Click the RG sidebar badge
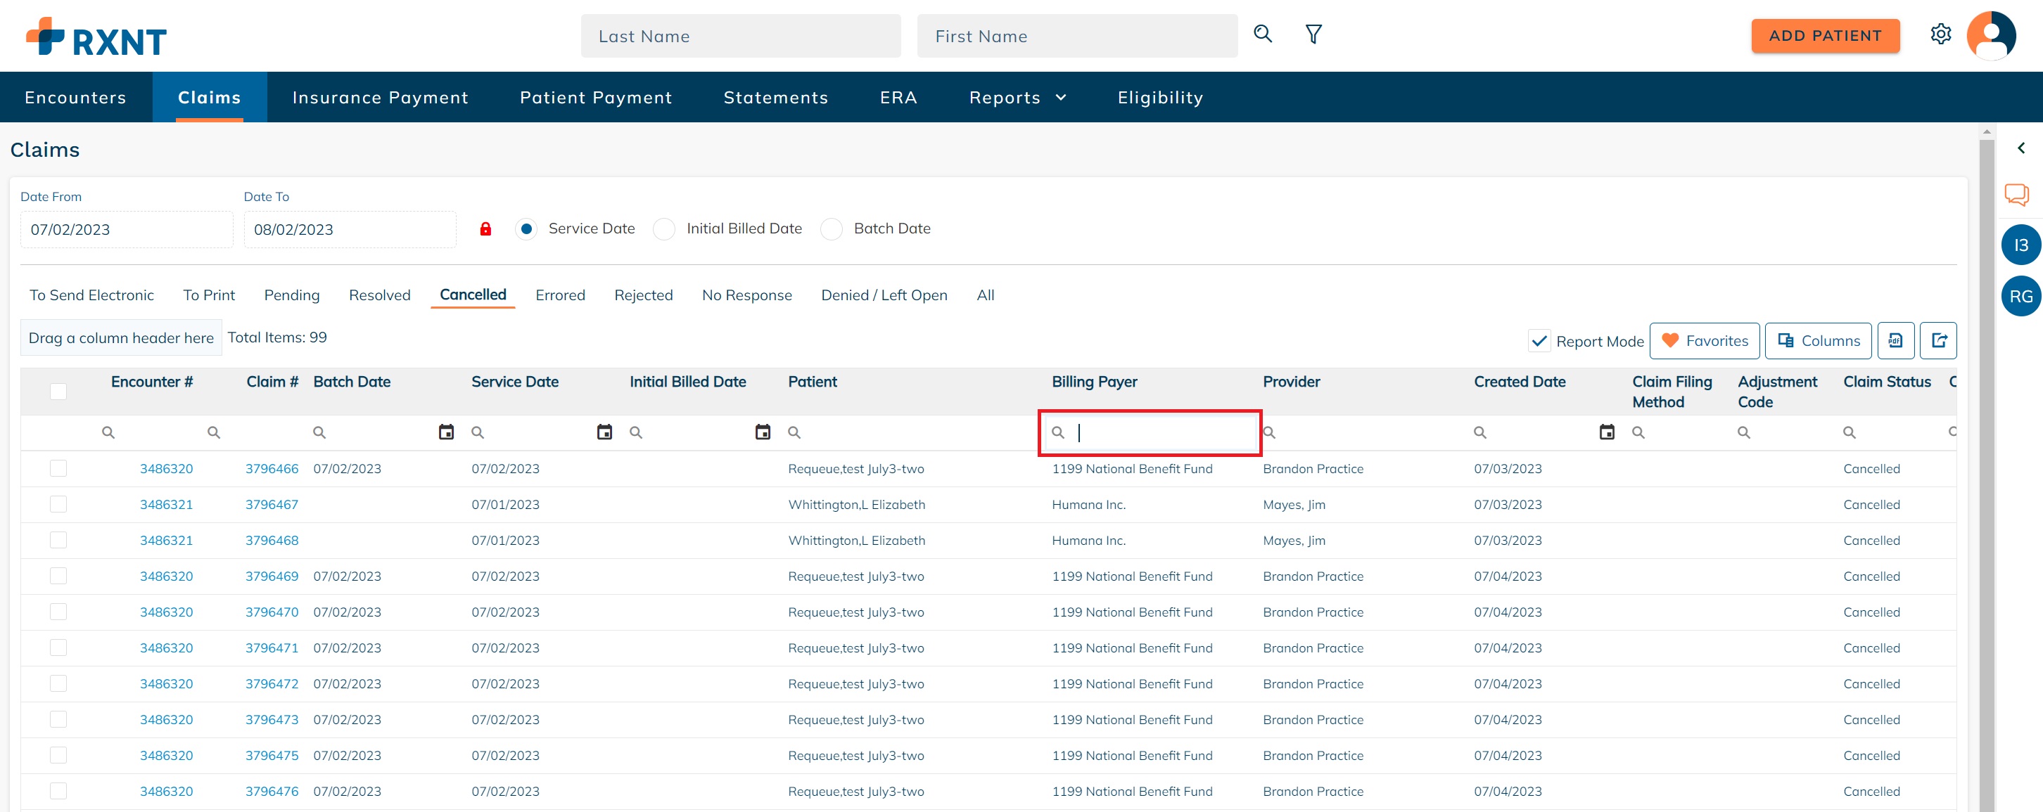 pos(2020,296)
